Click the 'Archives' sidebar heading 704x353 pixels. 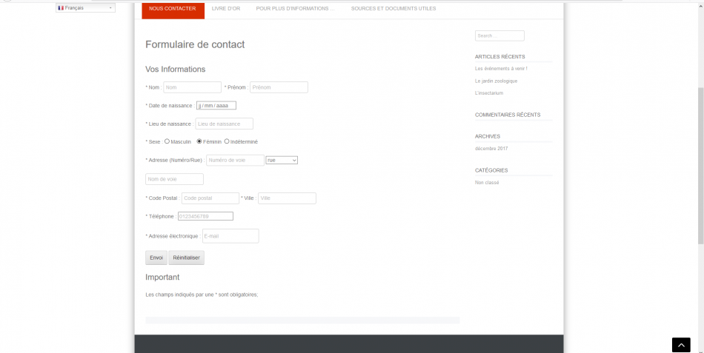(487, 136)
